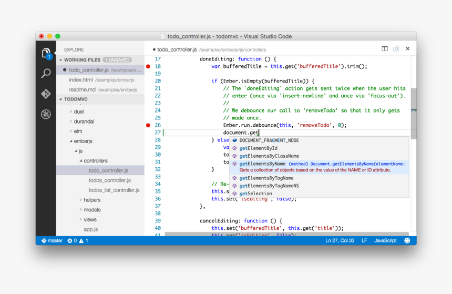The height and width of the screenshot is (294, 452).
Task: Open the Search view in activity bar
Action: tap(46, 73)
